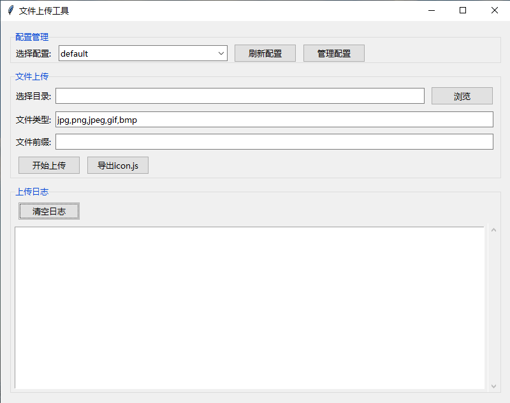
Task: Click the 文件上传 section label
Action: 31,76
